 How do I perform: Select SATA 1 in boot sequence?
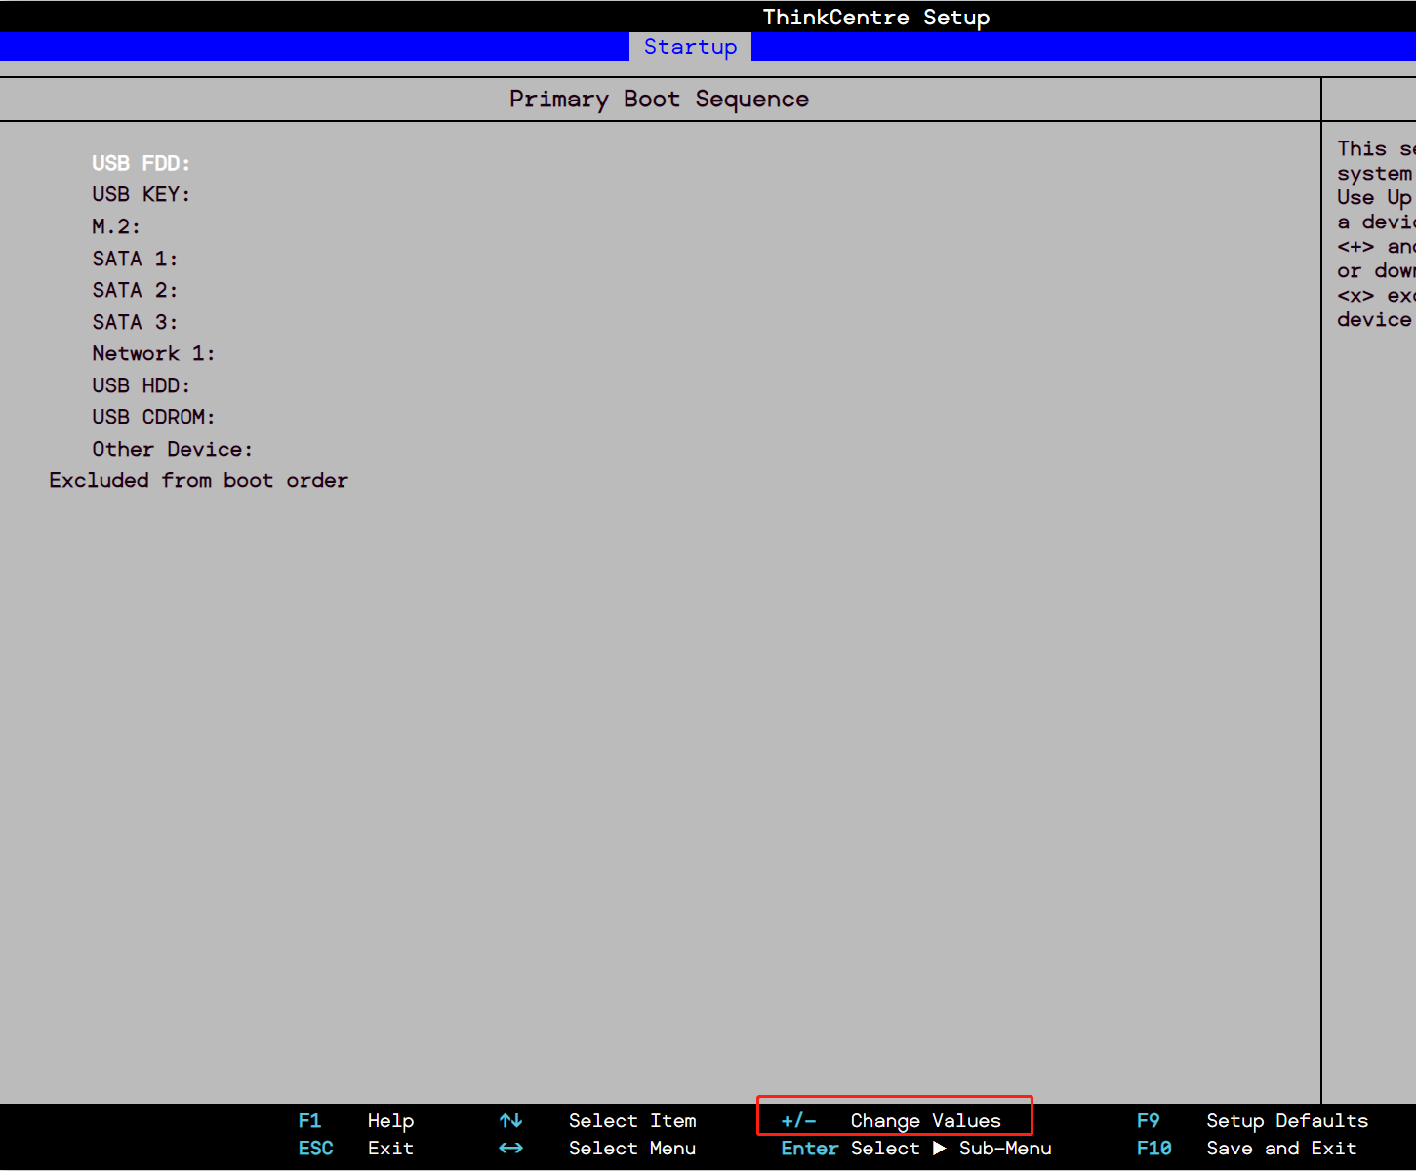tap(135, 259)
